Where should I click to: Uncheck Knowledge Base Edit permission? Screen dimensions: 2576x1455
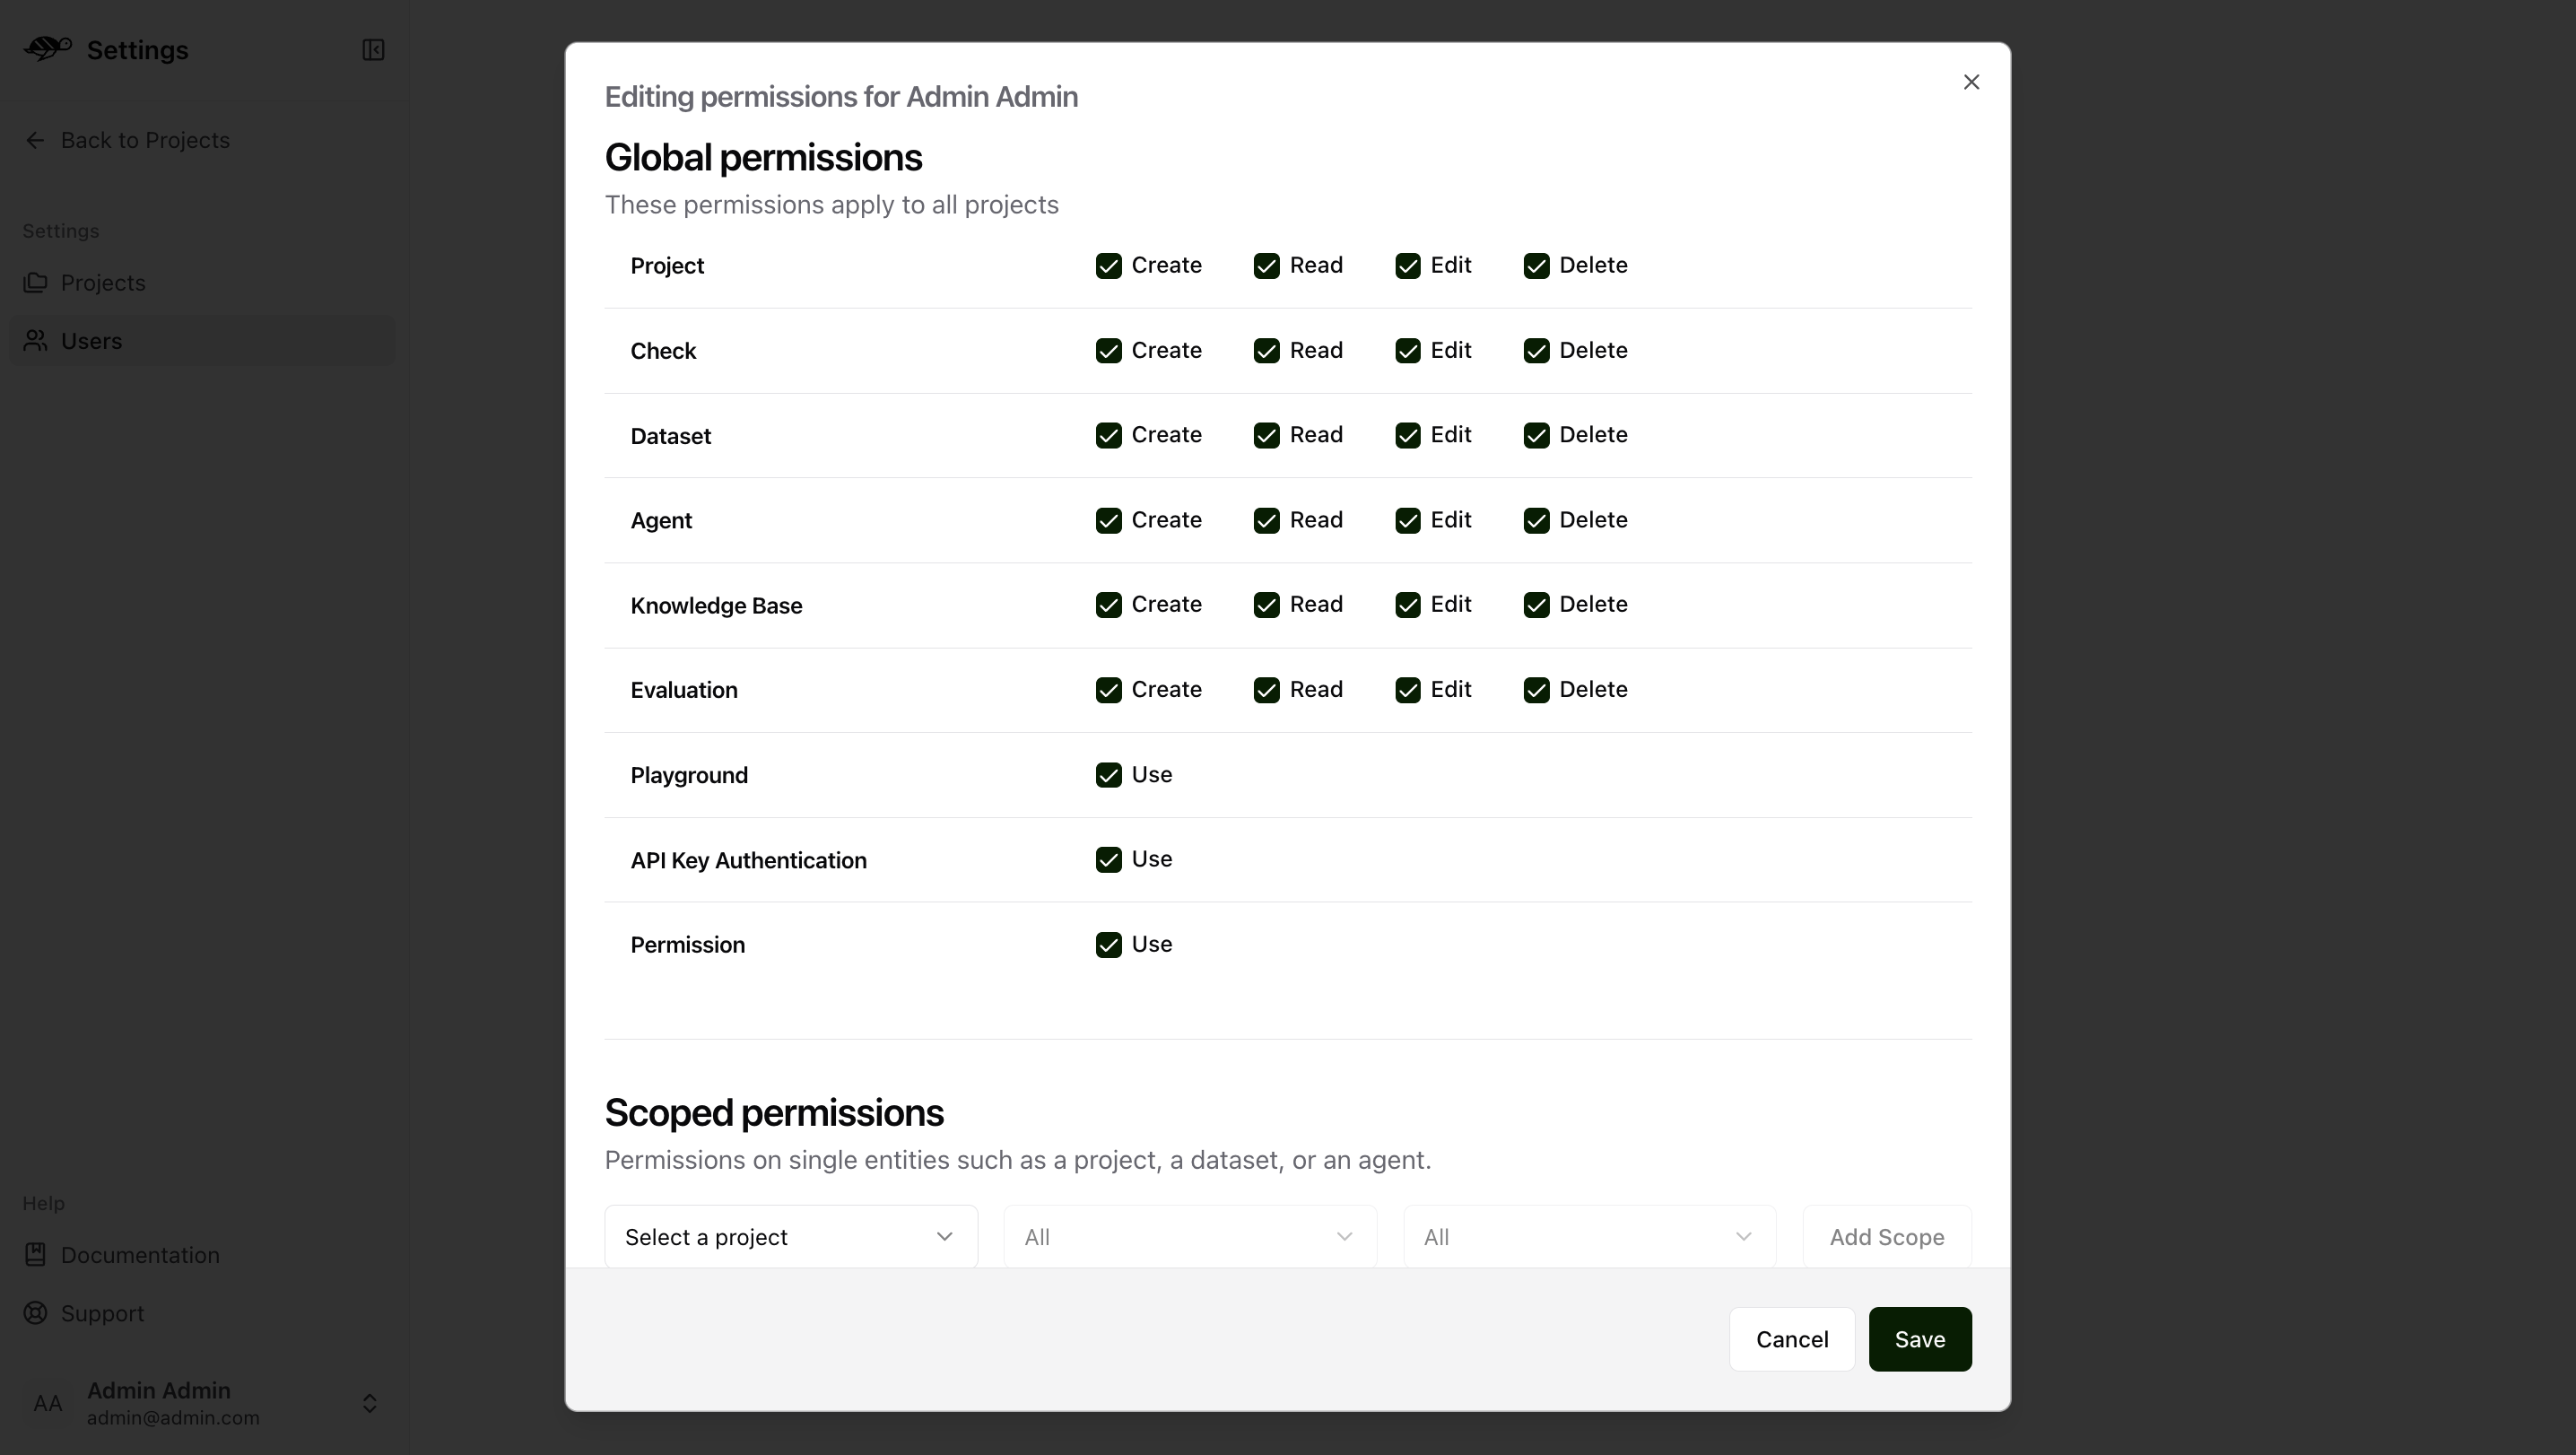click(1408, 605)
